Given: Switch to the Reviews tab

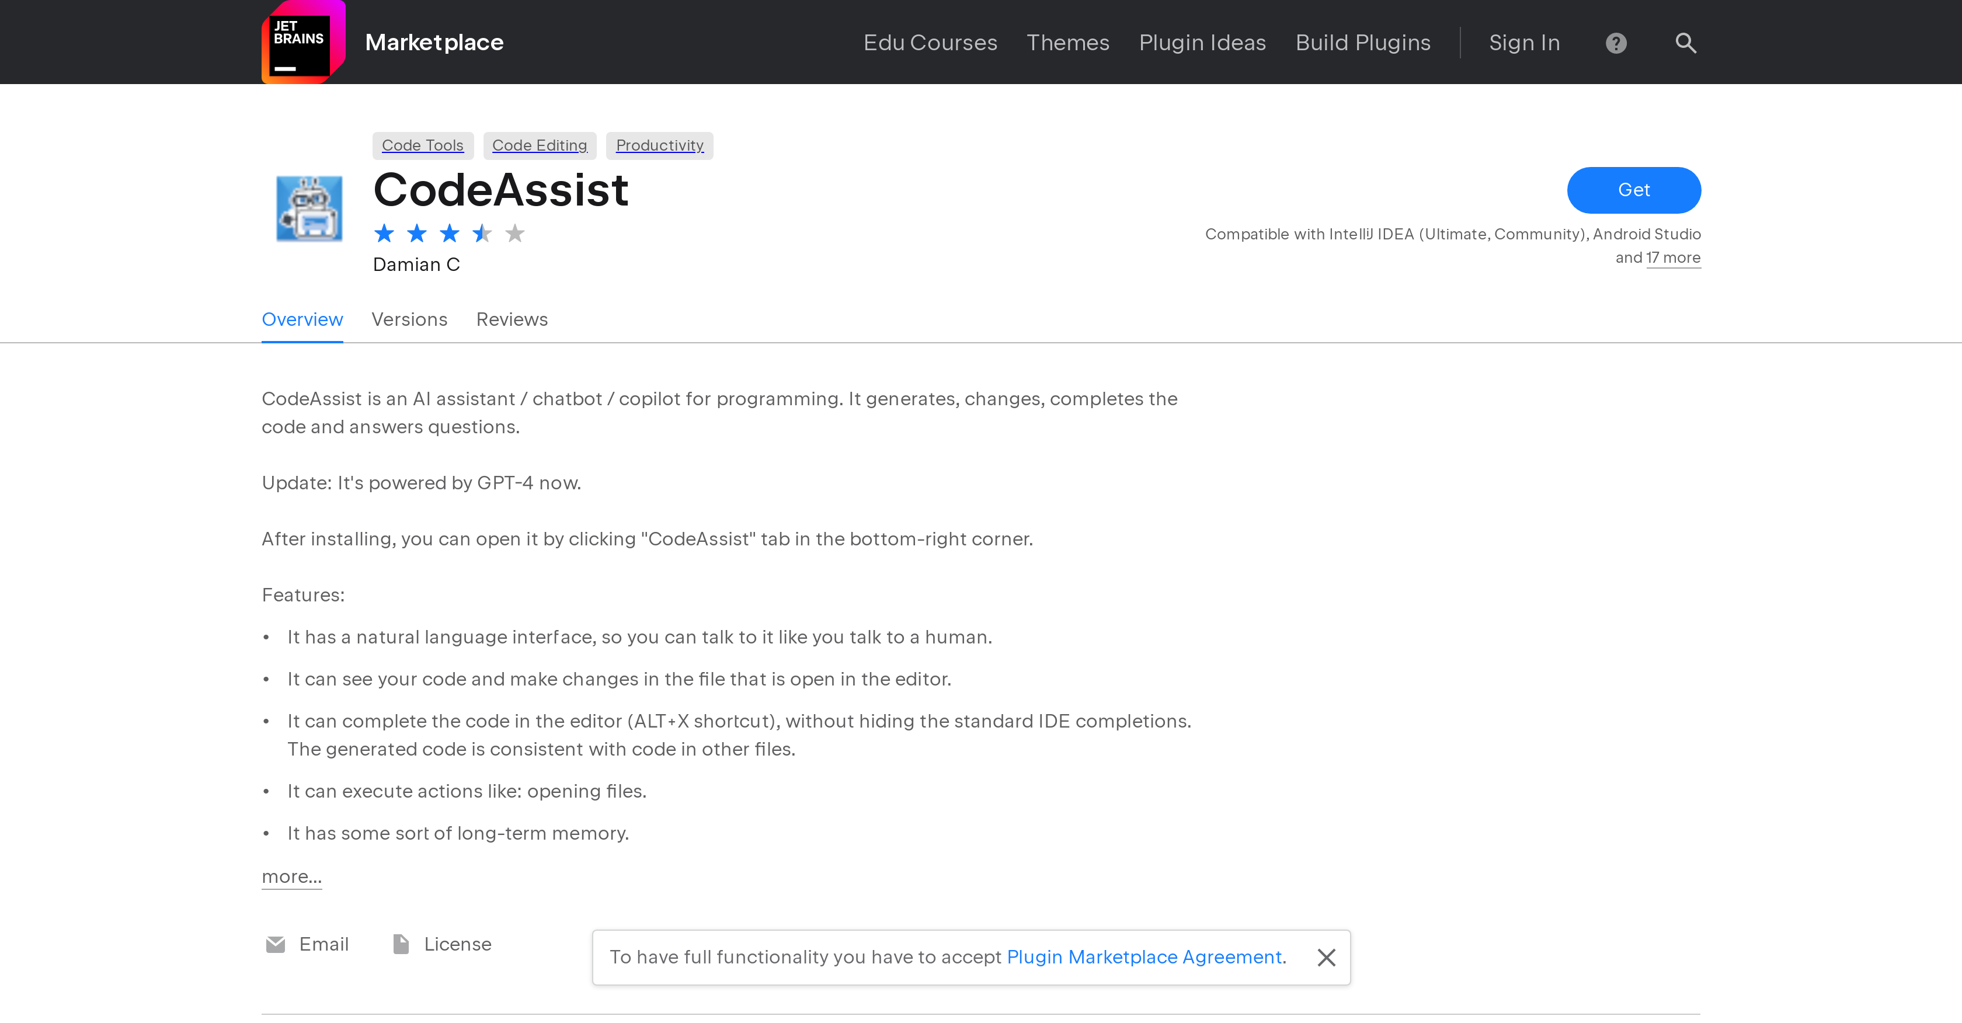Looking at the screenshot, I should [x=512, y=318].
